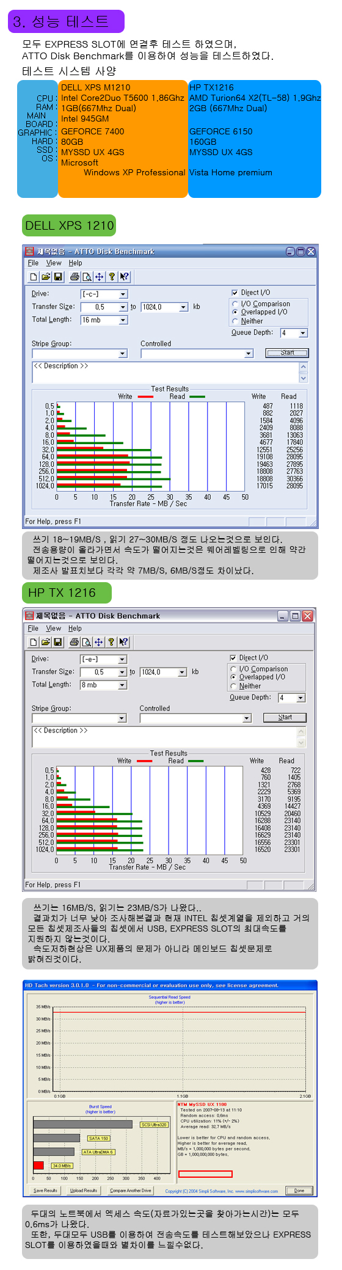Click Done button in HD Tach window
Image resolution: width=342 pixels, height=1270 pixels.
pyautogui.click(x=299, y=1190)
